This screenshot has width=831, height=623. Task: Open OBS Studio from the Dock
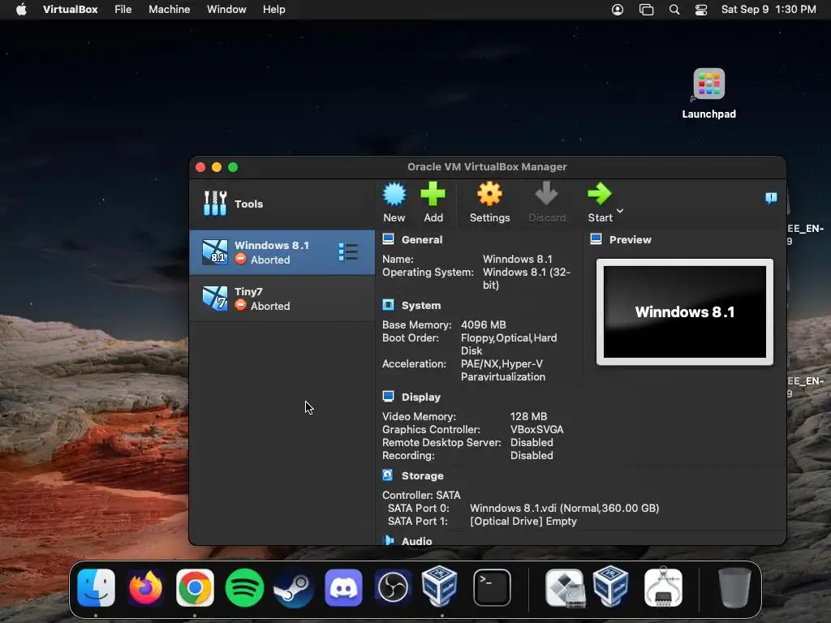point(393,587)
